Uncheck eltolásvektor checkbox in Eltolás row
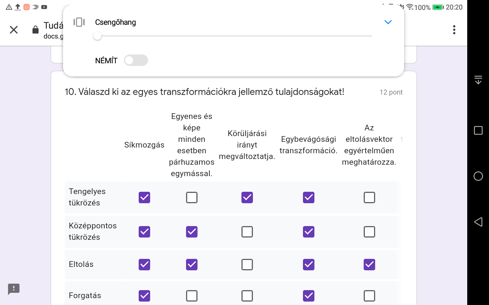Viewport: 489px width, 305px height. (x=369, y=265)
